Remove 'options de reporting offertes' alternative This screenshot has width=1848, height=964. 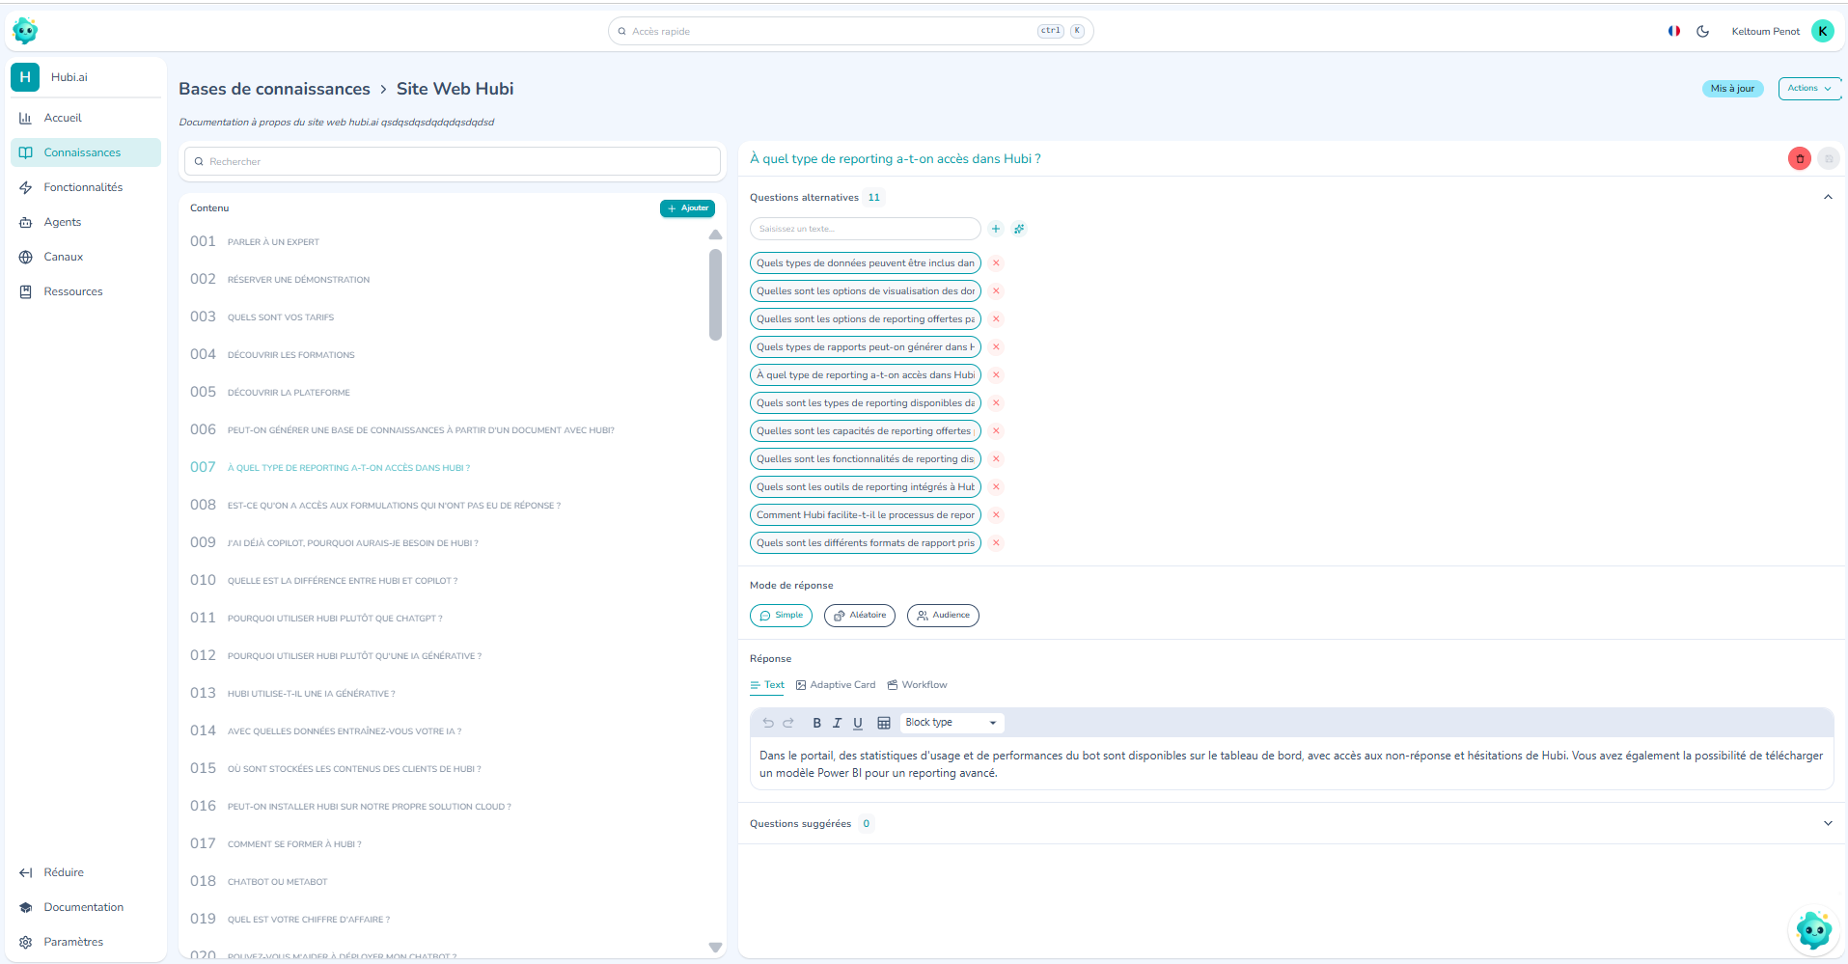(x=996, y=318)
